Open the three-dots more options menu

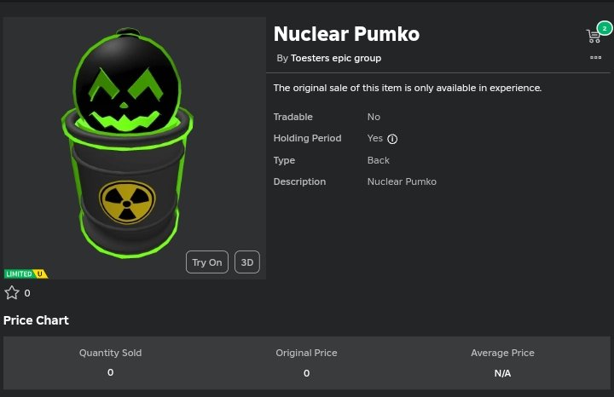tap(595, 57)
